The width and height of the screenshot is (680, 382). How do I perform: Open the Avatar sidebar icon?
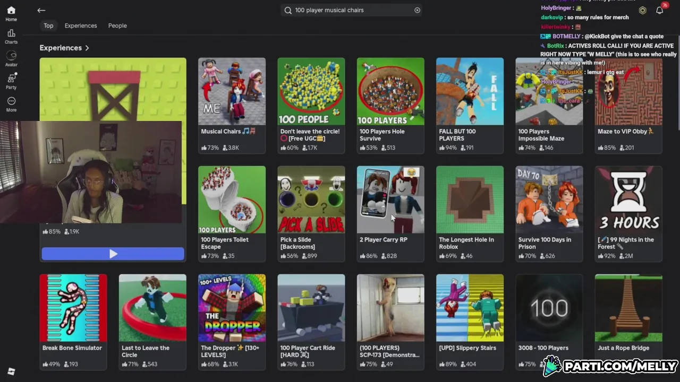11,58
